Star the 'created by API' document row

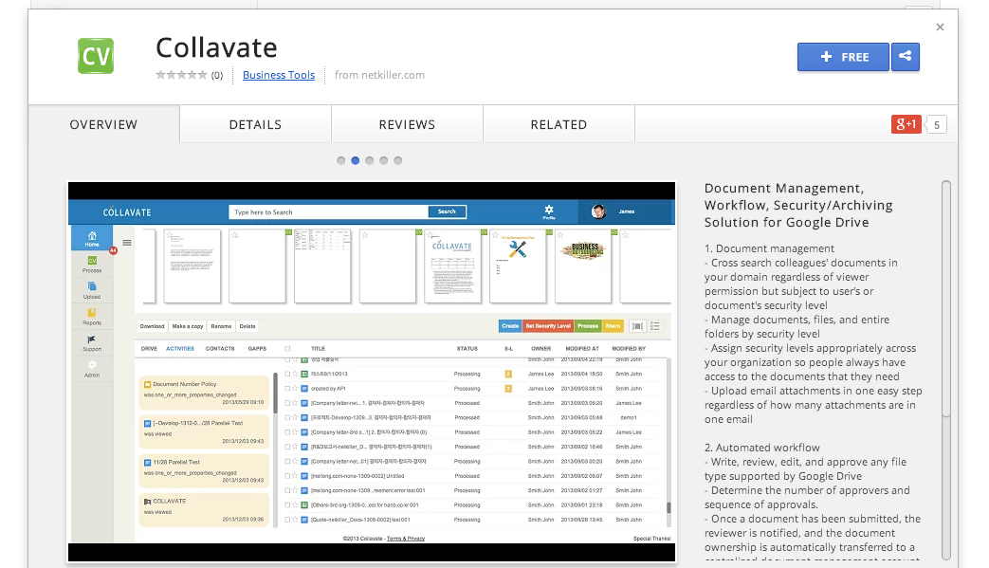(x=295, y=389)
